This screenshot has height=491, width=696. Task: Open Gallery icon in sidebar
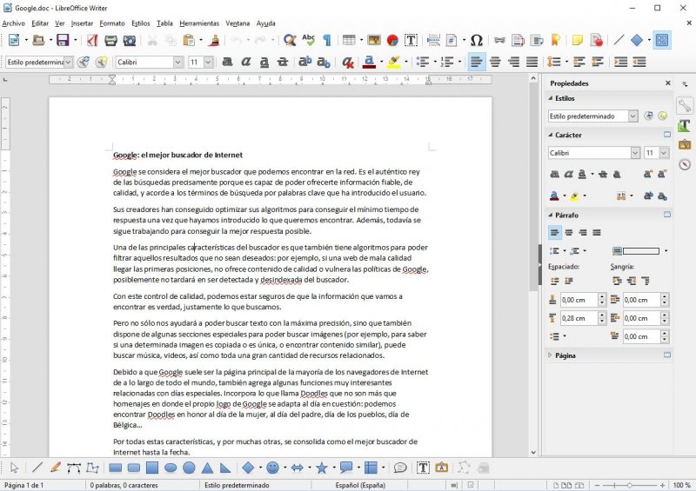[x=685, y=144]
